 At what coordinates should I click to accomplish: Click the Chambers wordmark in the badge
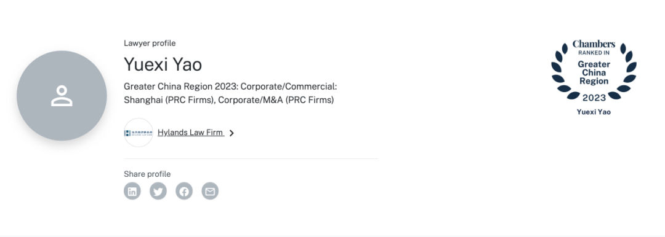coord(594,44)
